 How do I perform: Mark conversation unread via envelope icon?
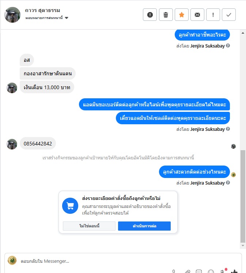197,15
